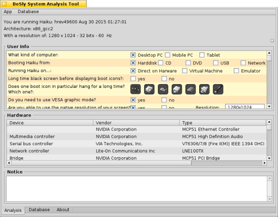
Task: Select the sixth boot icon in the row
Action: pyautogui.click(x=204, y=89)
